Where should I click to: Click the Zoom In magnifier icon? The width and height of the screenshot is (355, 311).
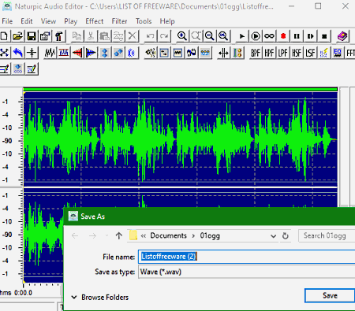[182, 36]
